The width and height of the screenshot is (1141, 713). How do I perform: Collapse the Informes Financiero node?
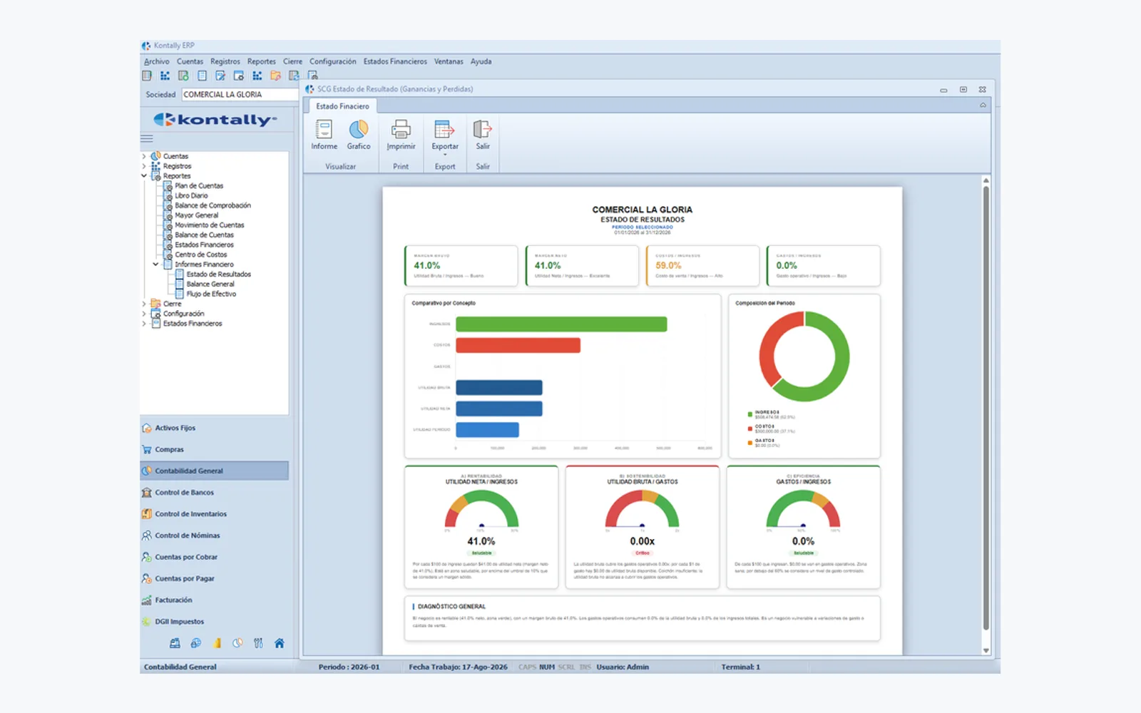(155, 265)
